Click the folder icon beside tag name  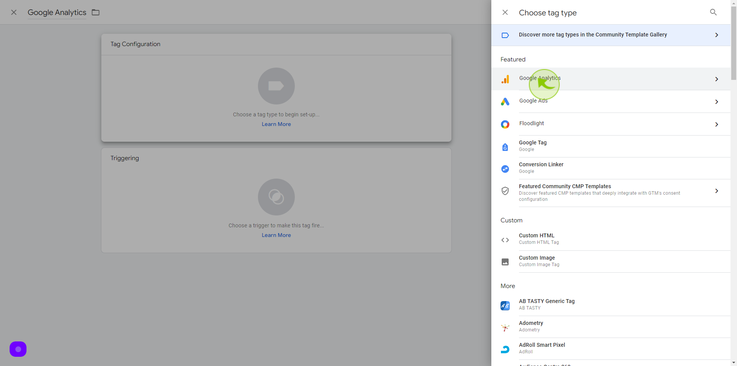coord(96,12)
